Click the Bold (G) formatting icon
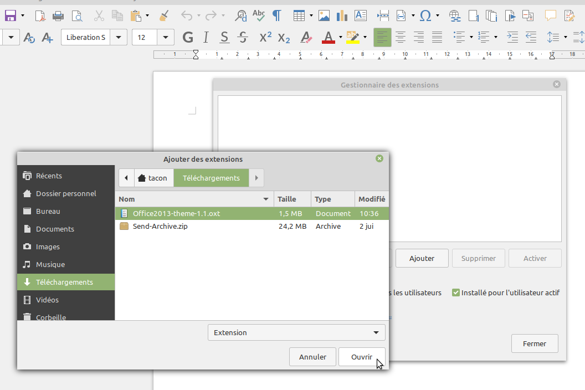Image resolution: width=585 pixels, height=390 pixels. (x=188, y=38)
